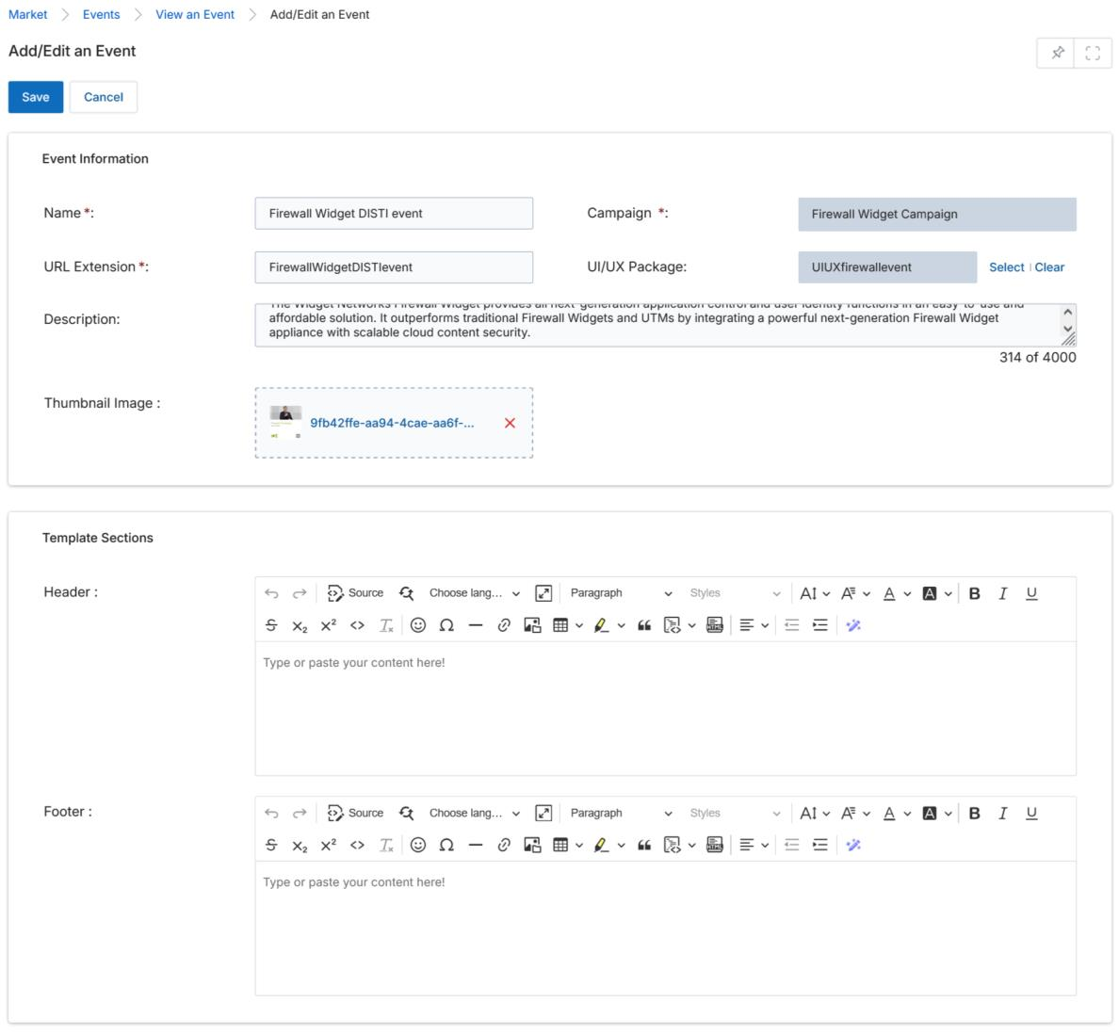Click the Save button
Screen dimensions: 1119x1034
click(36, 97)
